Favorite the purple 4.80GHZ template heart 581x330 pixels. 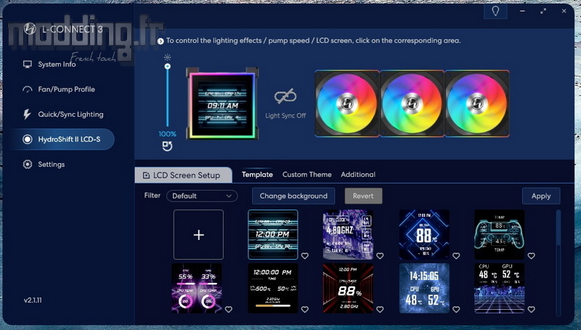click(x=381, y=255)
